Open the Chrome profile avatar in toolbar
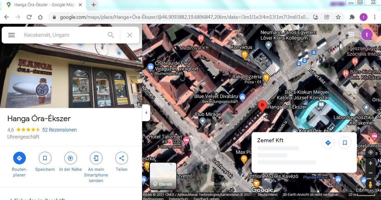The height and width of the screenshot is (200, 381). [x=363, y=17]
